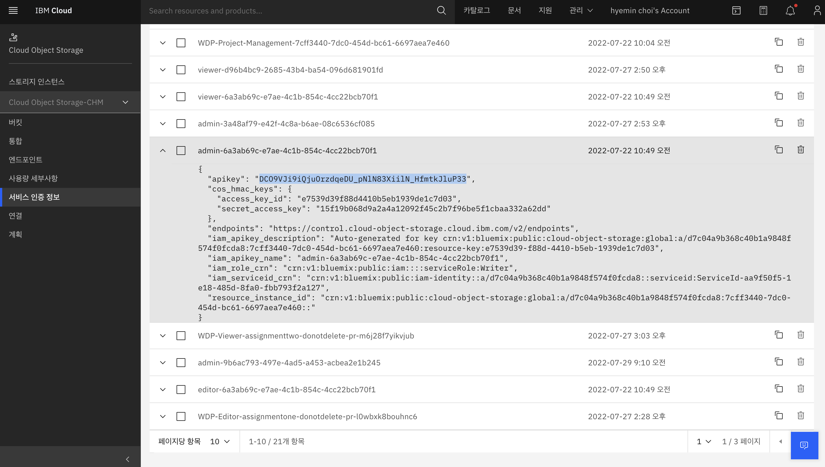This screenshot has height=467, width=825.
Task: Open items per page dropdown
Action: (x=220, y=442)
